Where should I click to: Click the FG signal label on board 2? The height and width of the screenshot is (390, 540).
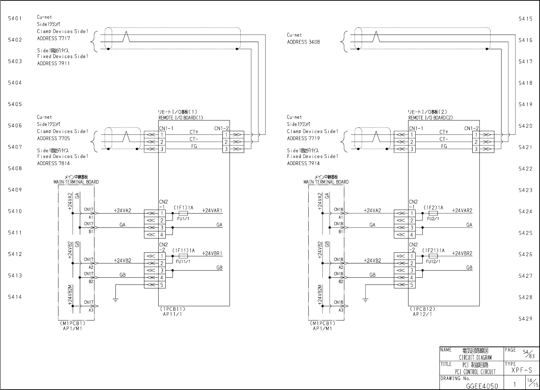click(444, 146)
